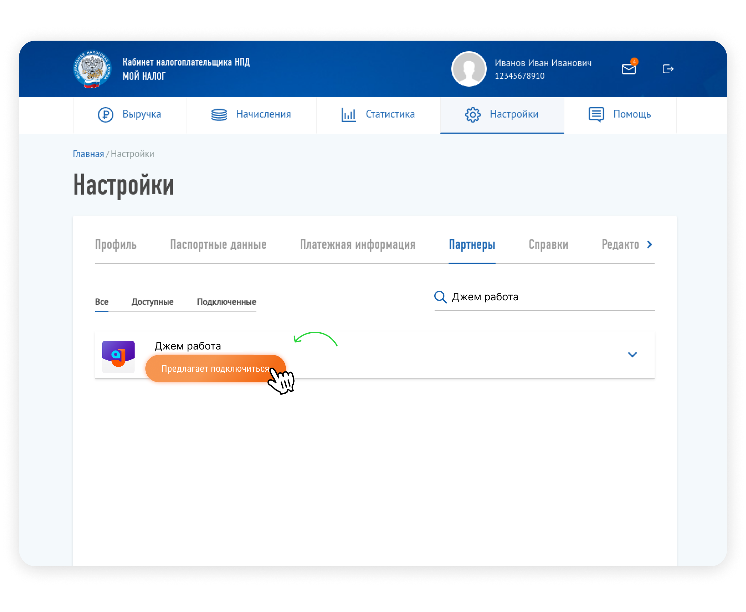The height and width of the screenshot is (612, 746).
Task: Expand the Джем работа partner row chevron
Action: pos(632,355)
